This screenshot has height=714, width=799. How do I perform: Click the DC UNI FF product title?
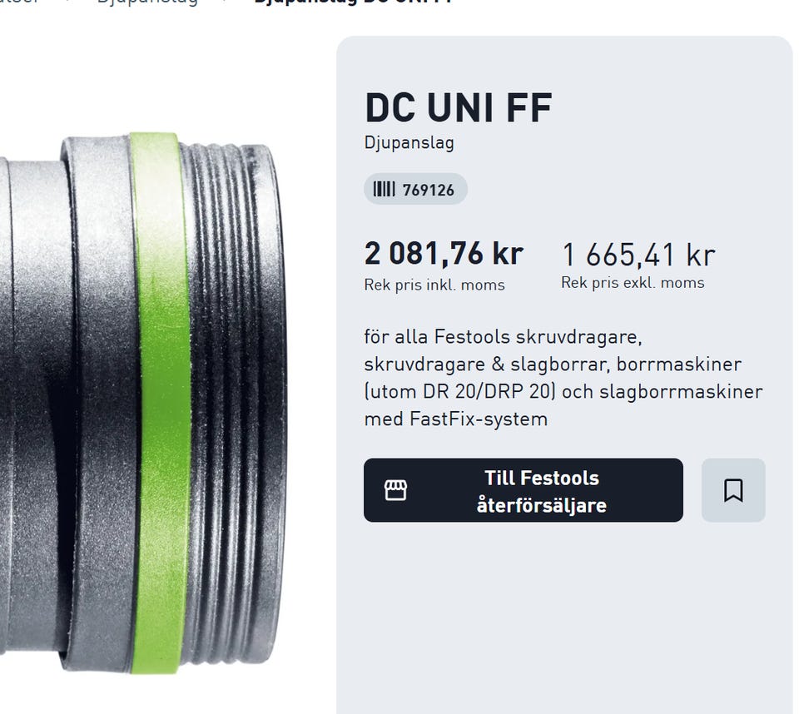coord(459,107)
